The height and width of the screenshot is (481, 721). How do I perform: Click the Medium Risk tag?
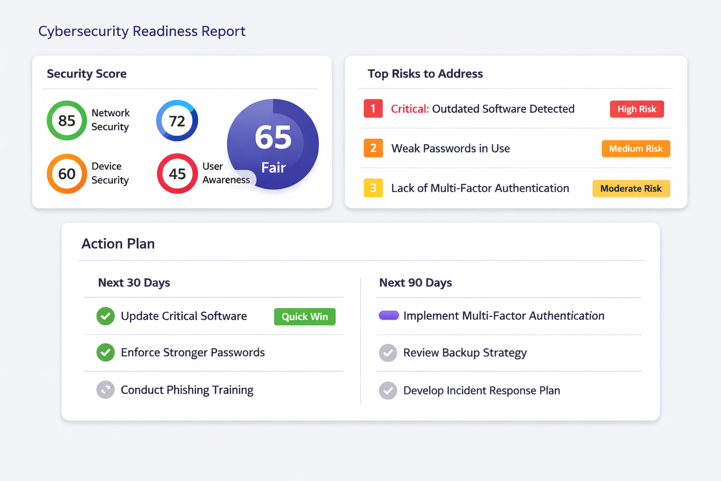click(636, 148)
